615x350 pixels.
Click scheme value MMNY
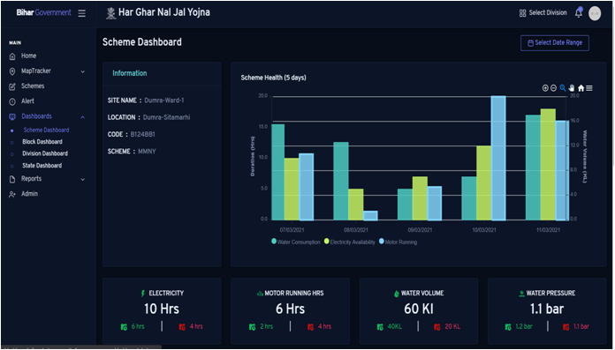click(x=147, y=152)
